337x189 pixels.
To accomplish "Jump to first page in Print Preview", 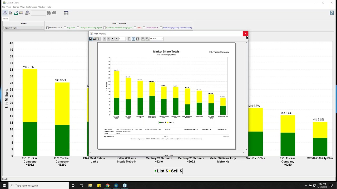I will pos(104,39).
